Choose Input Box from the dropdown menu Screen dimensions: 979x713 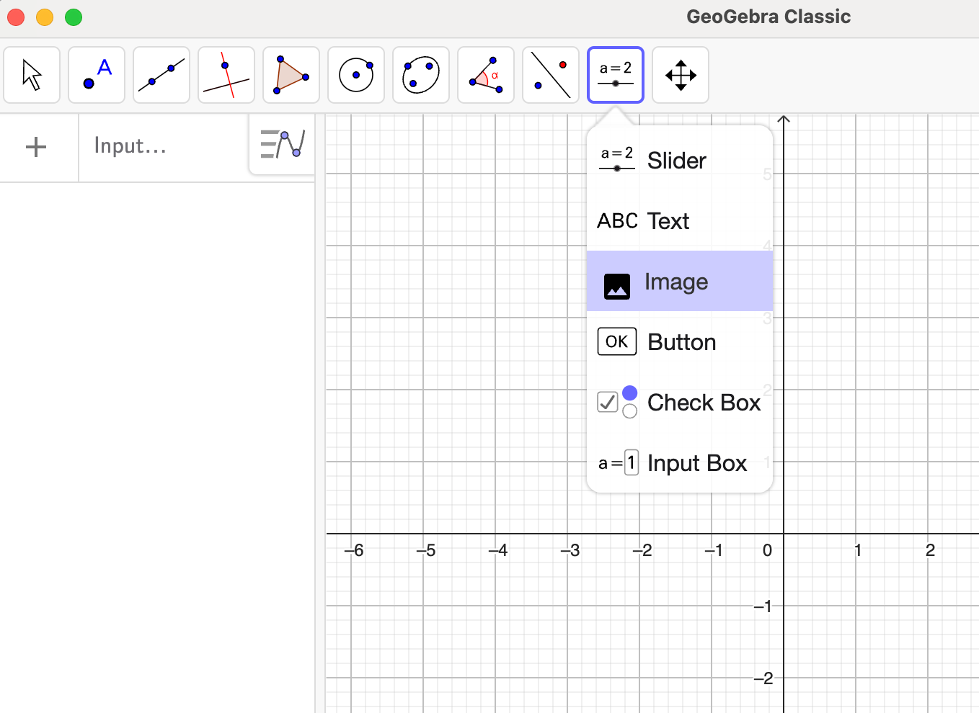click(680, 462)
